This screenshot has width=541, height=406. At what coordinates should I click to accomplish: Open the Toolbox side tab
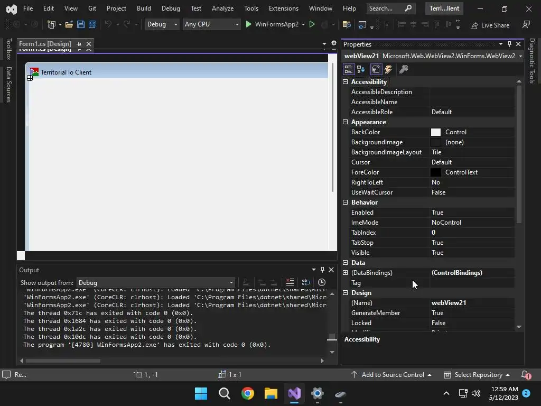point(9,49)
